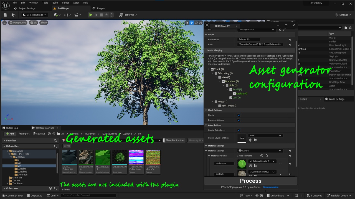Click the Skip/advance frame playback button
Screen dimensions: 355x199
[x=96, y=15]
